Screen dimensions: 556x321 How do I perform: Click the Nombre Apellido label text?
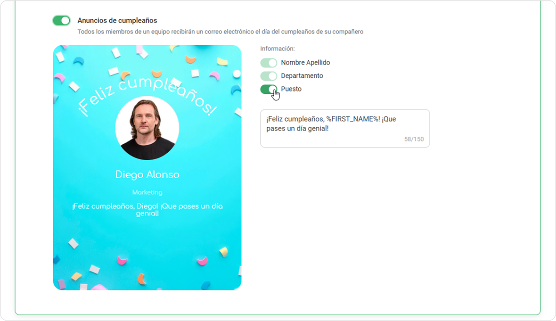pos(305,63)
